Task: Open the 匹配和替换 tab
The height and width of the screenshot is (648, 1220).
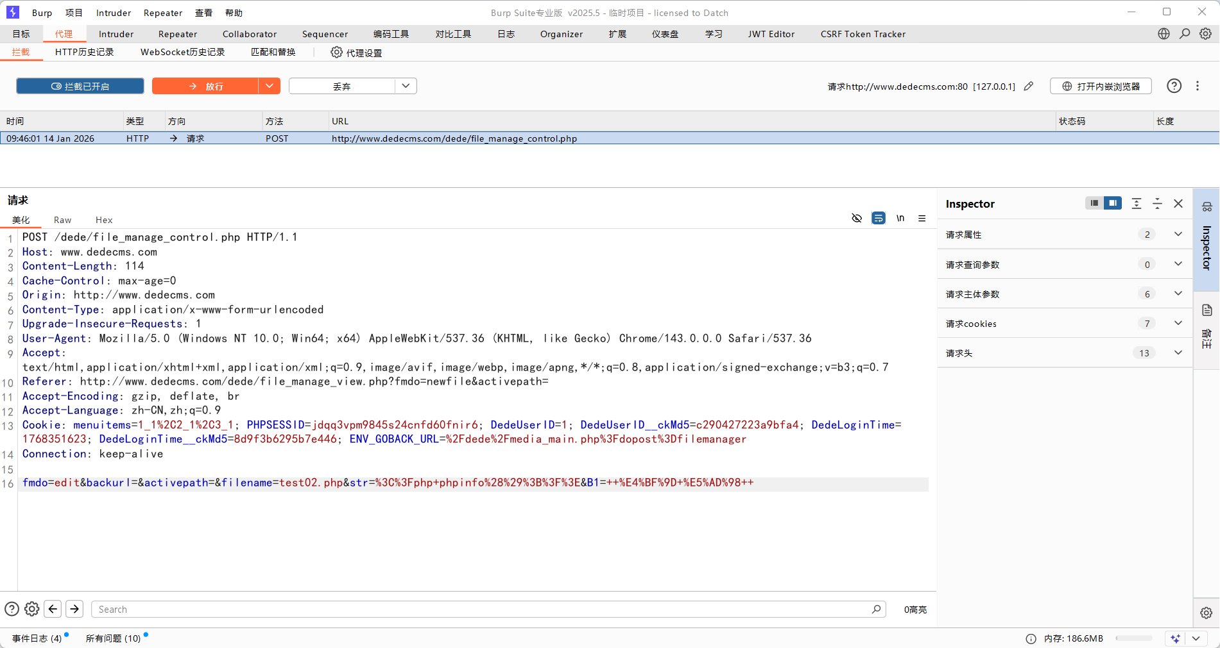Action: (273, 52)
